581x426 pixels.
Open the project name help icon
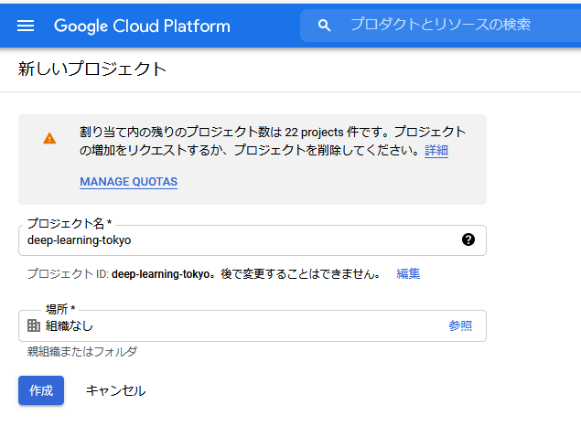point(468,240)
